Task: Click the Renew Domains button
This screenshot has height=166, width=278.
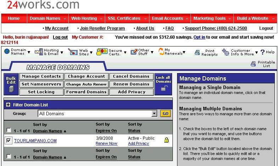Action: [131, 84]
